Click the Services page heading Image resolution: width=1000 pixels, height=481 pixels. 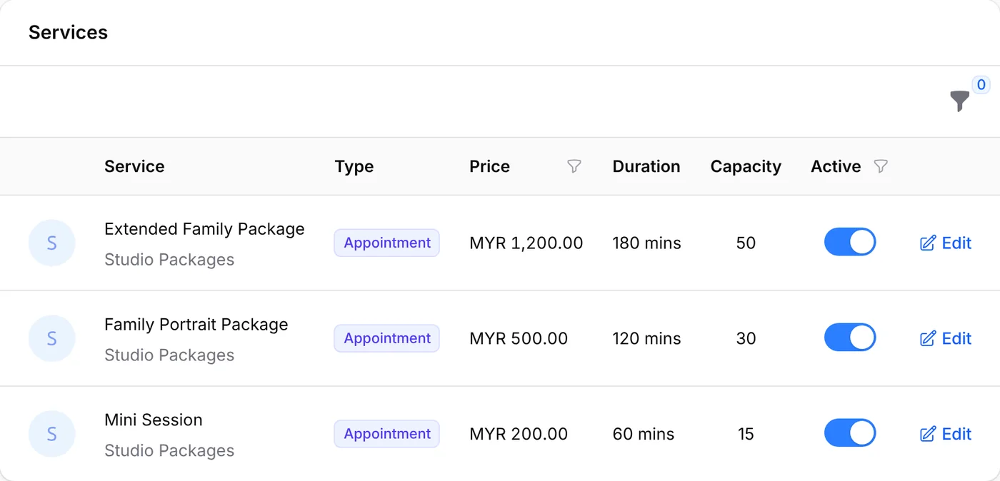pos(69,32)
